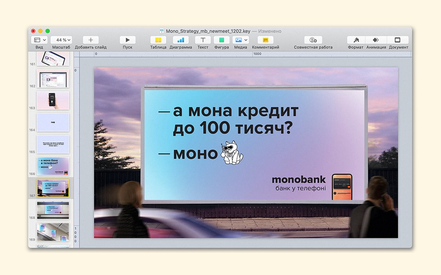Insert a table using Таблица icon

point(158,40)
